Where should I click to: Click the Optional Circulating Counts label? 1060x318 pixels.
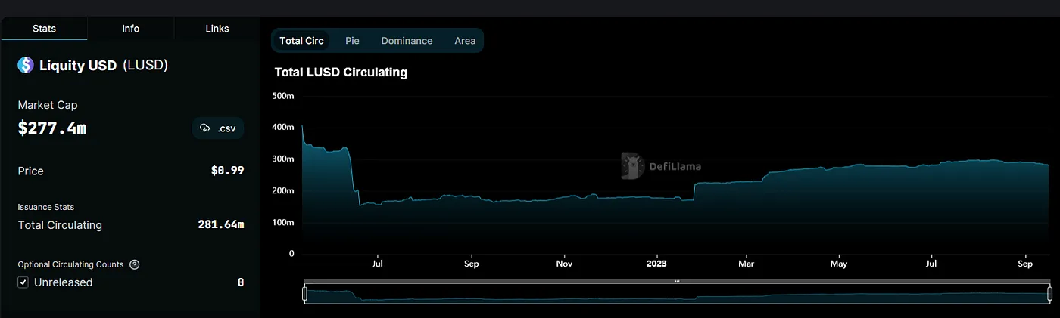coord(70,265)
